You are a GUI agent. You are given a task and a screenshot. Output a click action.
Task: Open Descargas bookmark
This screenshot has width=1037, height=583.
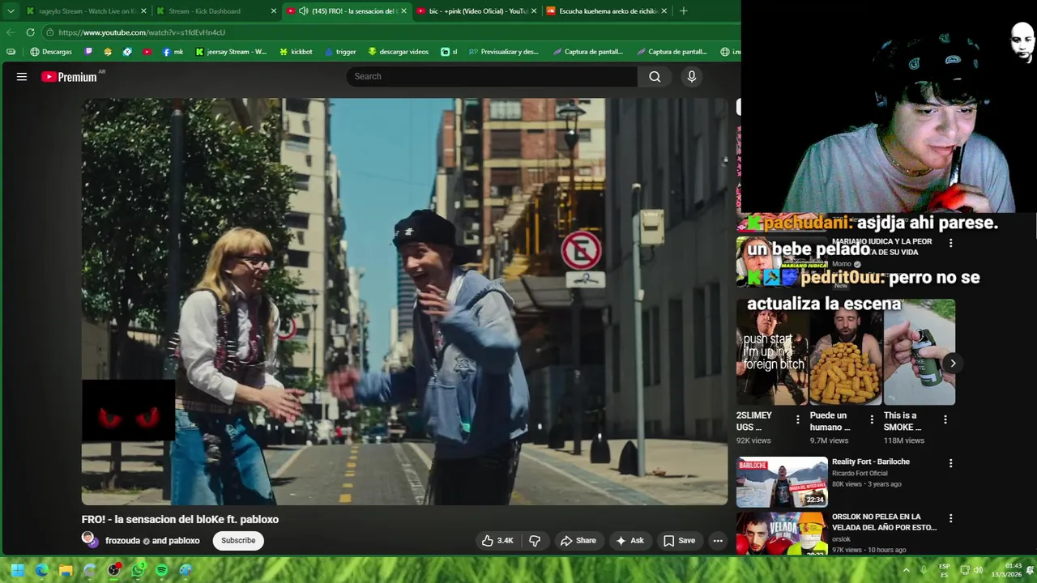point(51,52)
